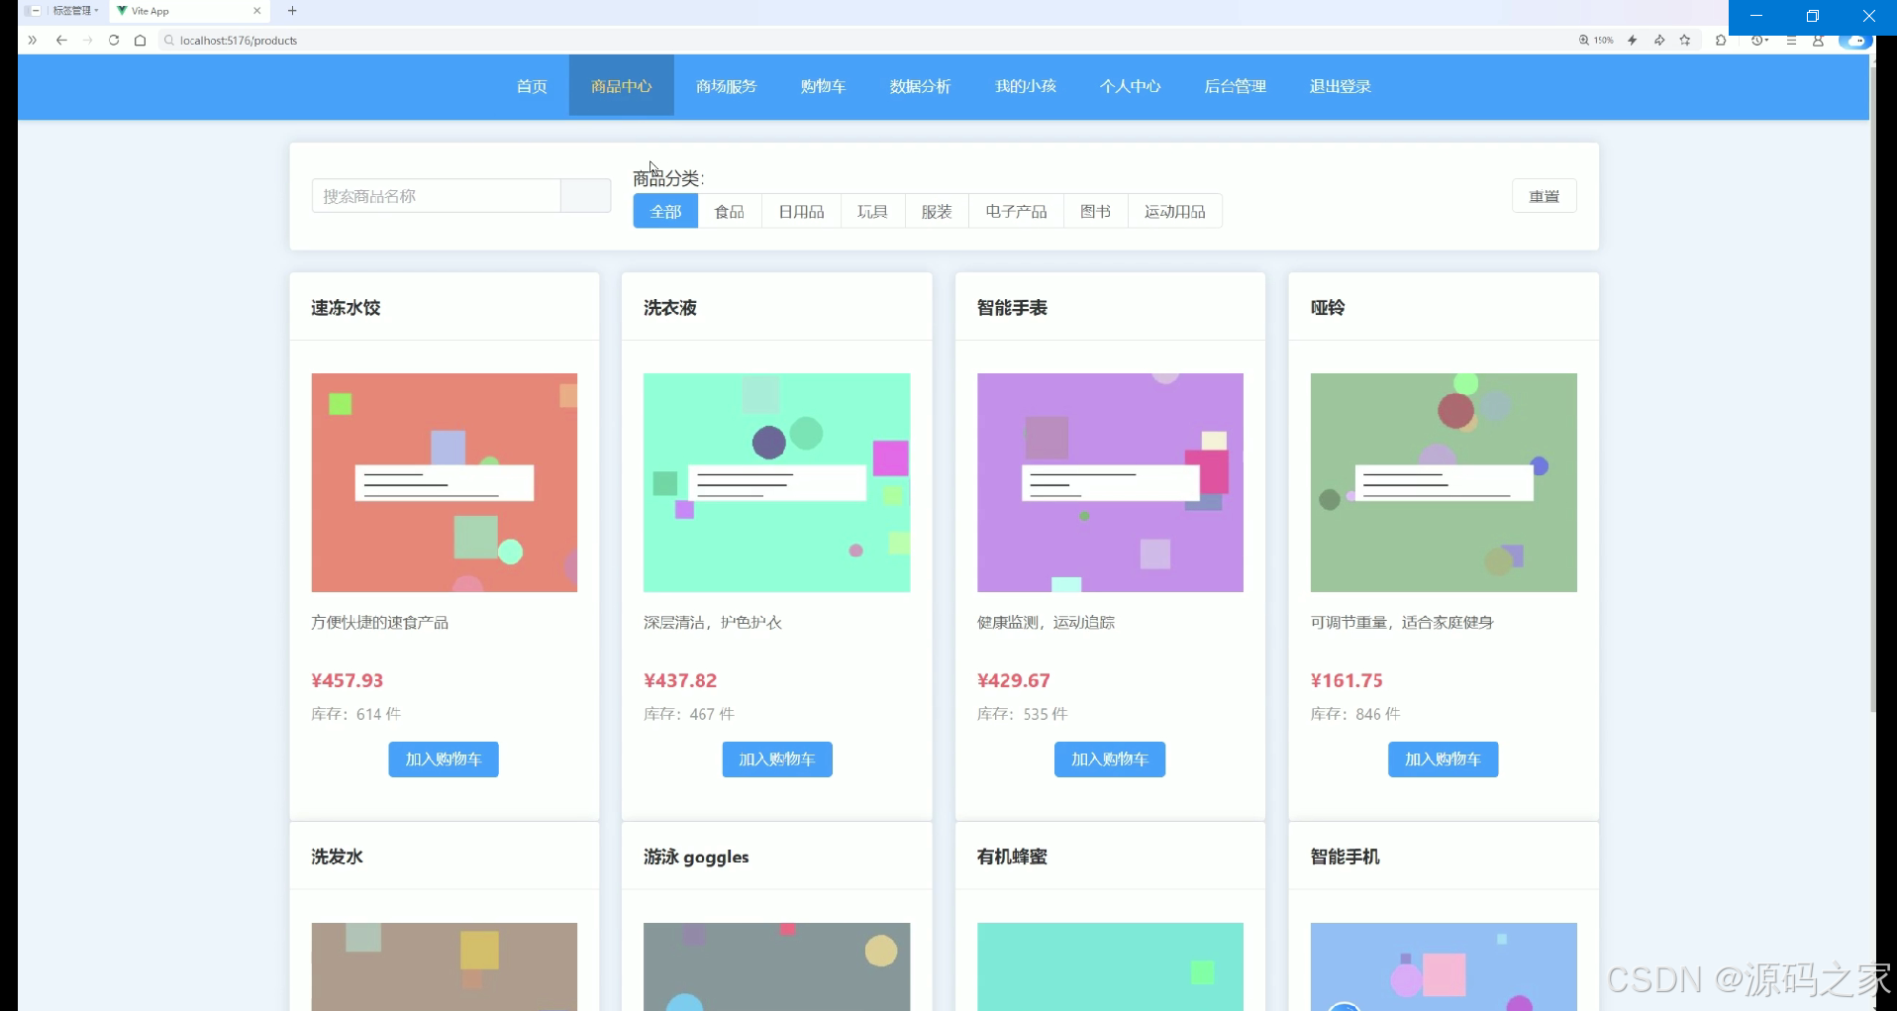Click the browser profile avatar icon
Viewport: 1897px width, 1011px height.
1819,41
